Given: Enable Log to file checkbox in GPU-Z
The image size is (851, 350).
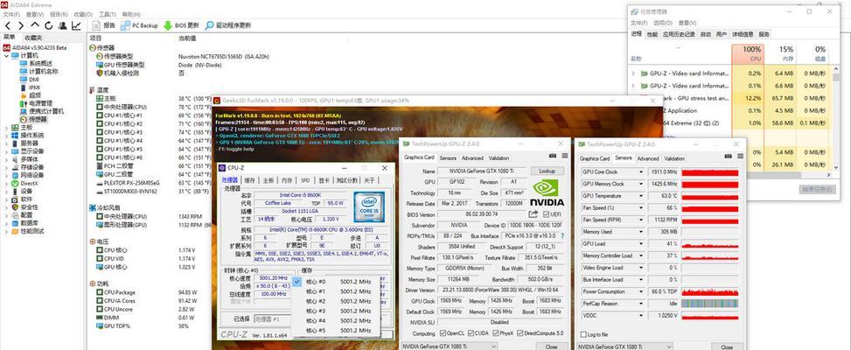Looking at the screenshot, I should click(x=583, y=335).
